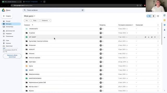Toggle the sort direction arrow
The image size is (167, 93).
click(x=32, y=25)
